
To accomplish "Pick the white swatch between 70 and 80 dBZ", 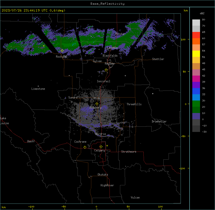I will click(196, 23).
